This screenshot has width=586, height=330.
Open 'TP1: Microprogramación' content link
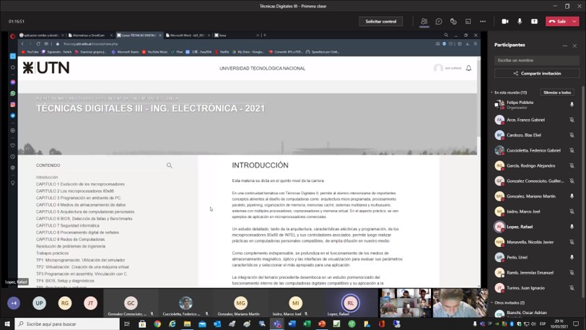tap(80, 260)
